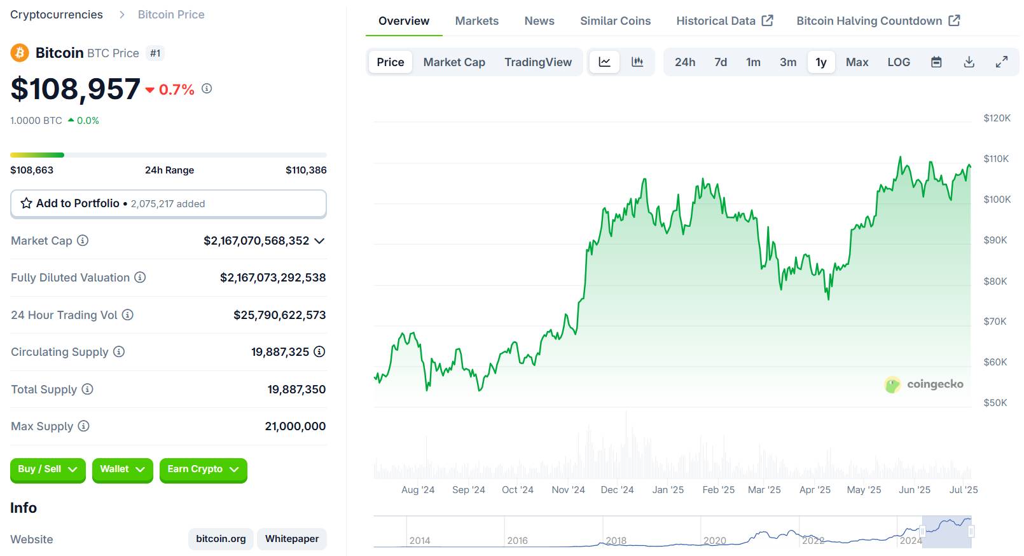This screenshot has width=1024, height=556.
Task: Download chart data icon
Action: click(969, 62)
